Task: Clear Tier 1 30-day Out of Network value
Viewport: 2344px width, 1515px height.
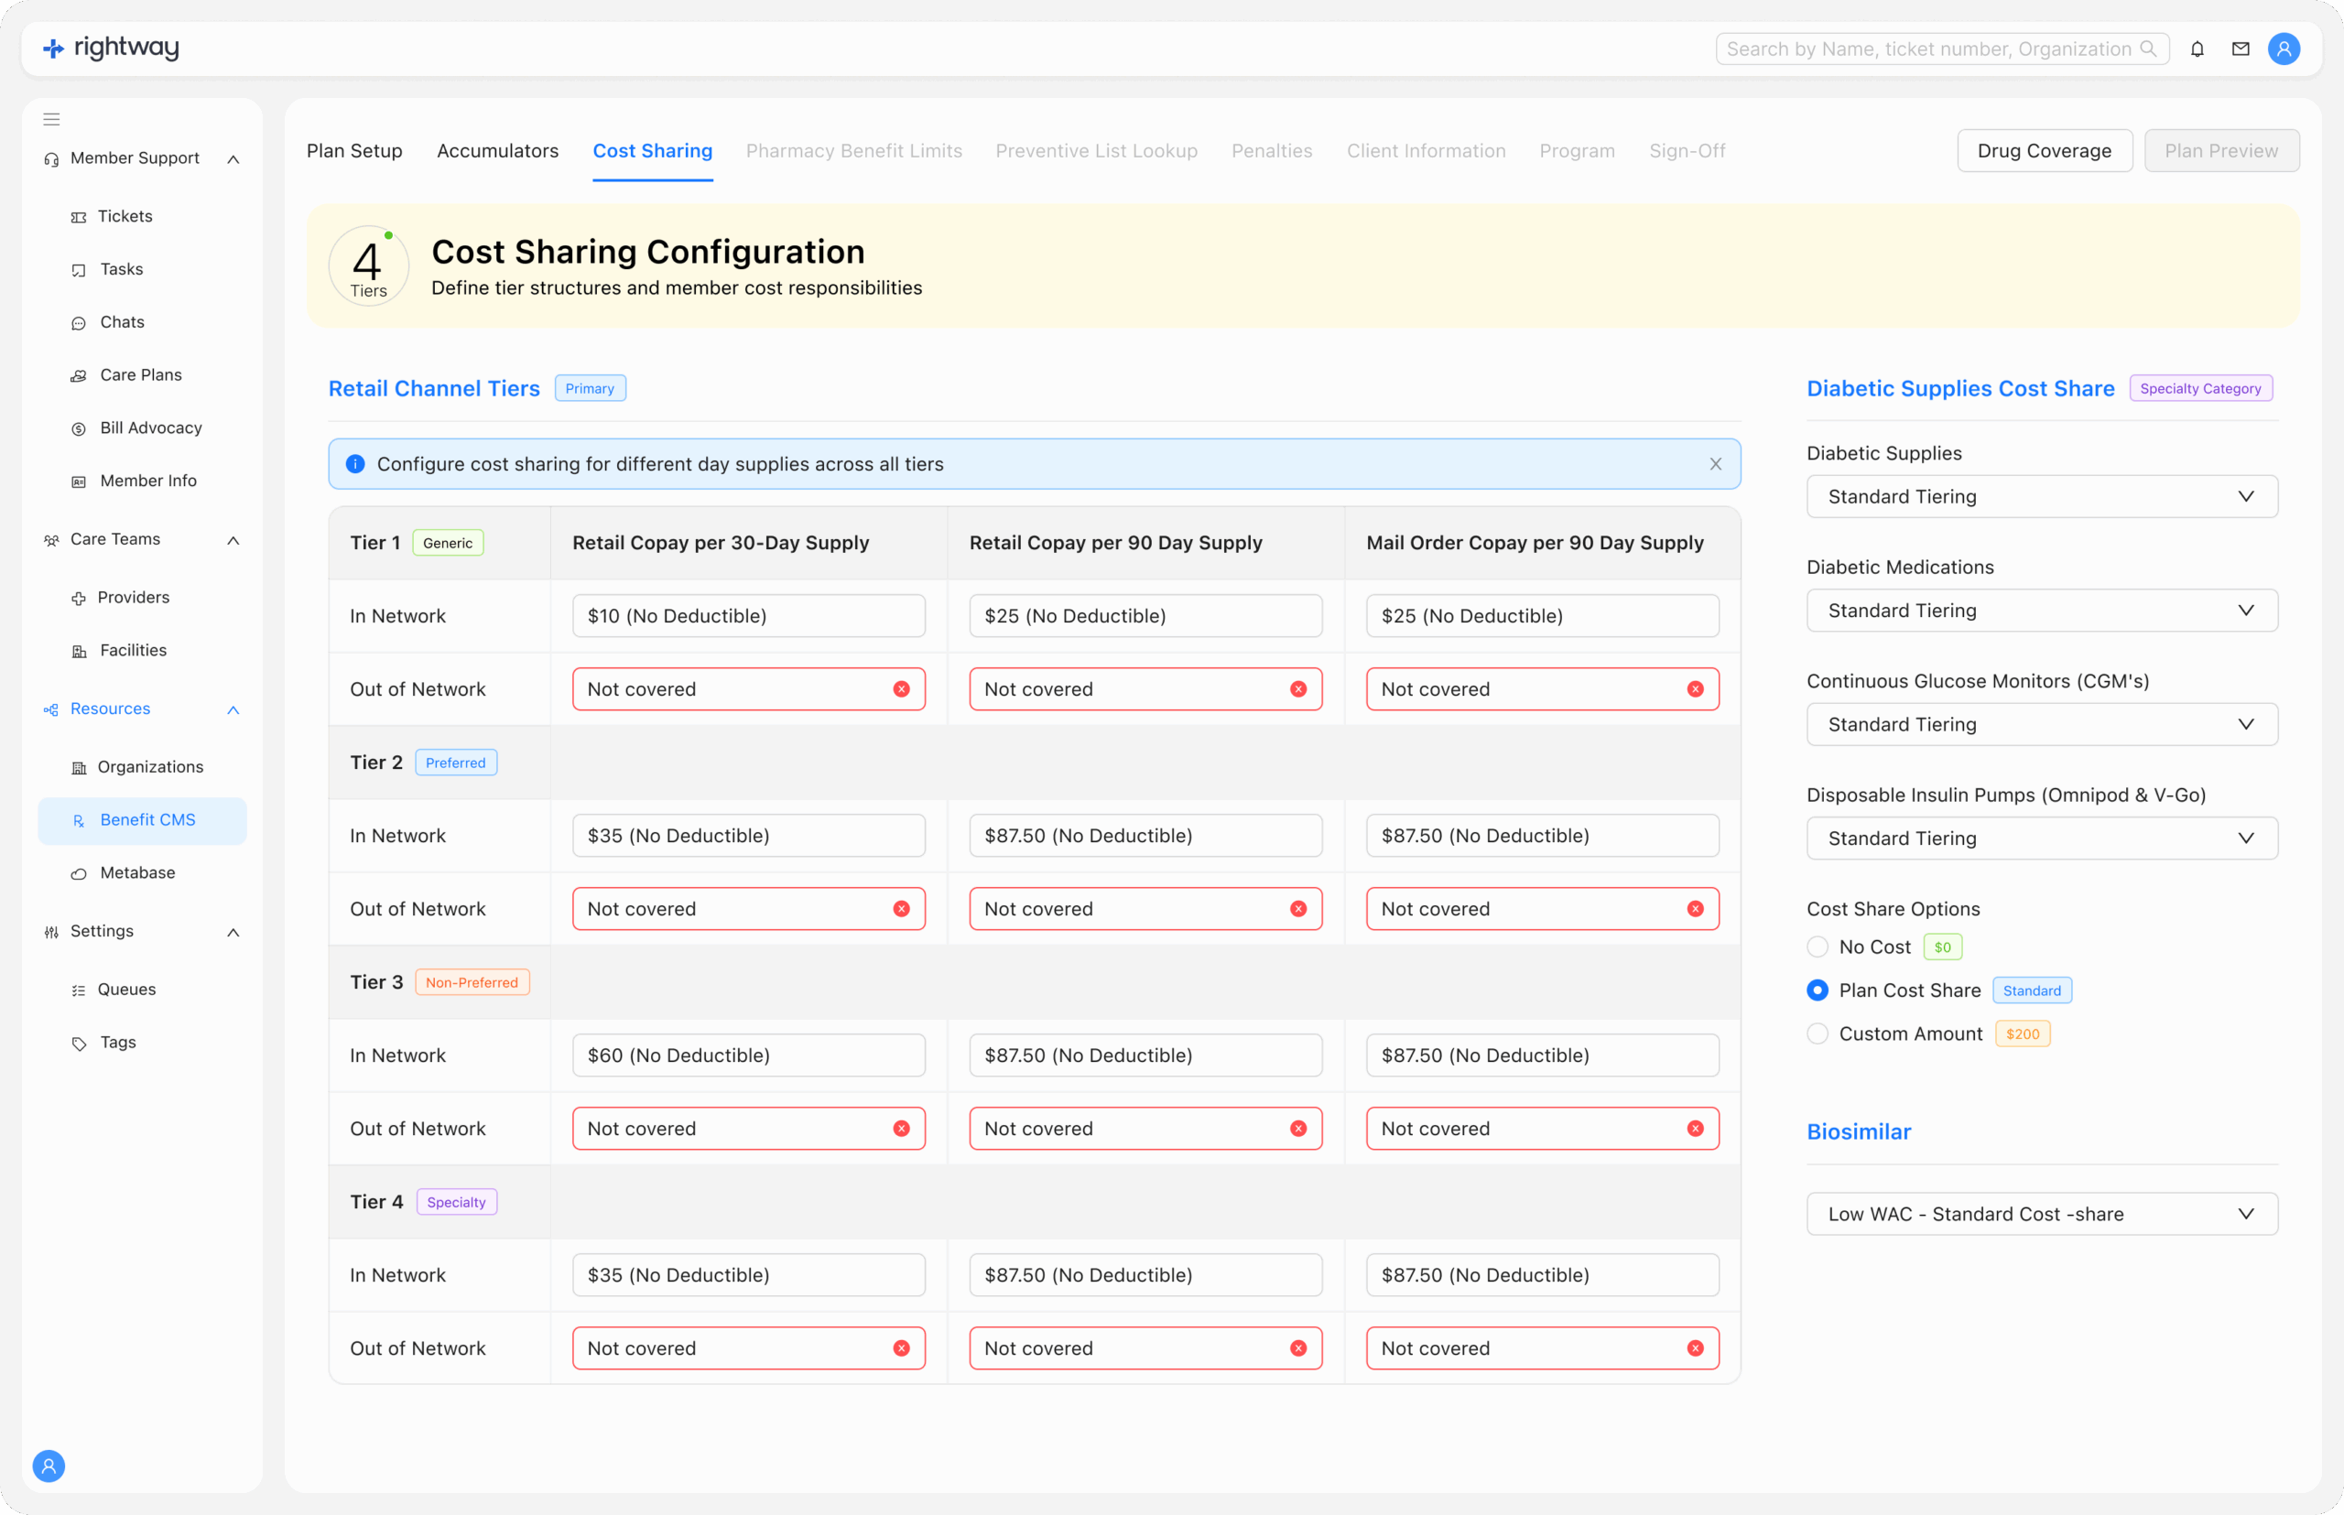Action: (900, 689)
